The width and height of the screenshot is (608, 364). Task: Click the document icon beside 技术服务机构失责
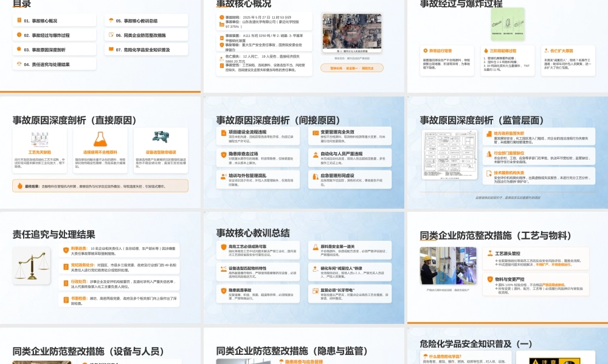pyautogui.click(x=489, y=174)
